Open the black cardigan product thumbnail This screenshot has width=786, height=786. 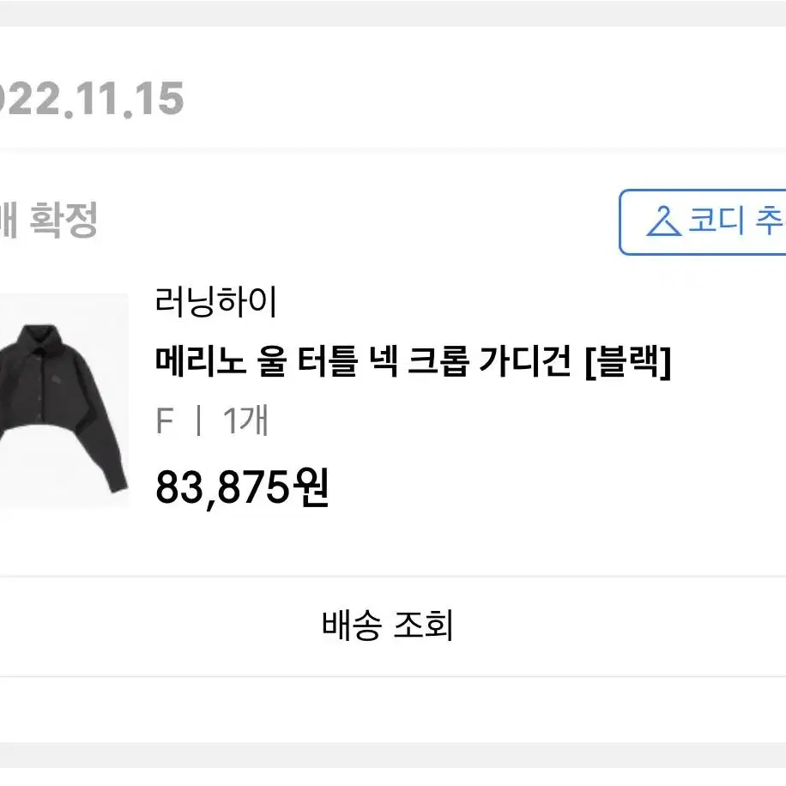tap(64, 401)
